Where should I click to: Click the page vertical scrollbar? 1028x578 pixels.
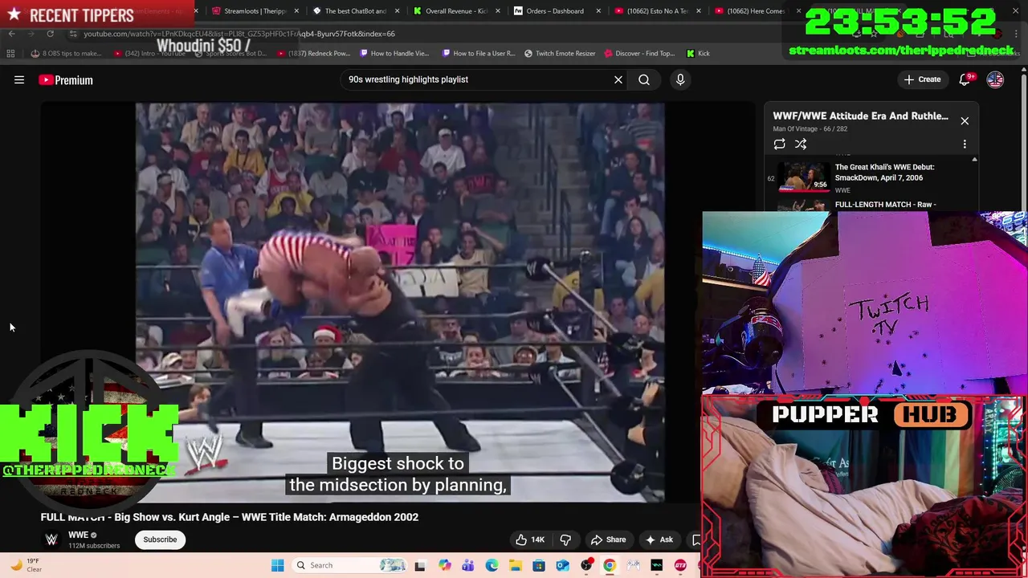point(1023,143)
